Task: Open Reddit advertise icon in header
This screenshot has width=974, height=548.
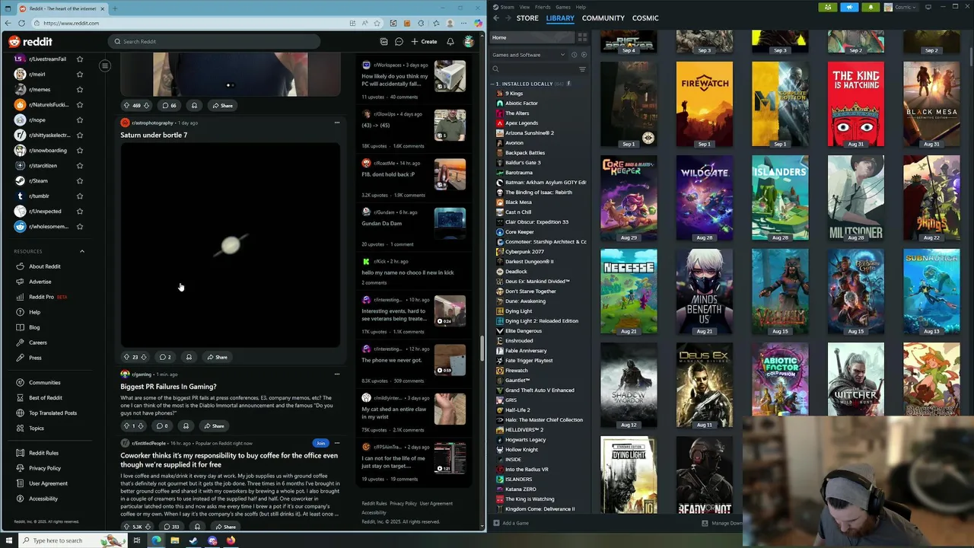Action: [x=384, y=42]
